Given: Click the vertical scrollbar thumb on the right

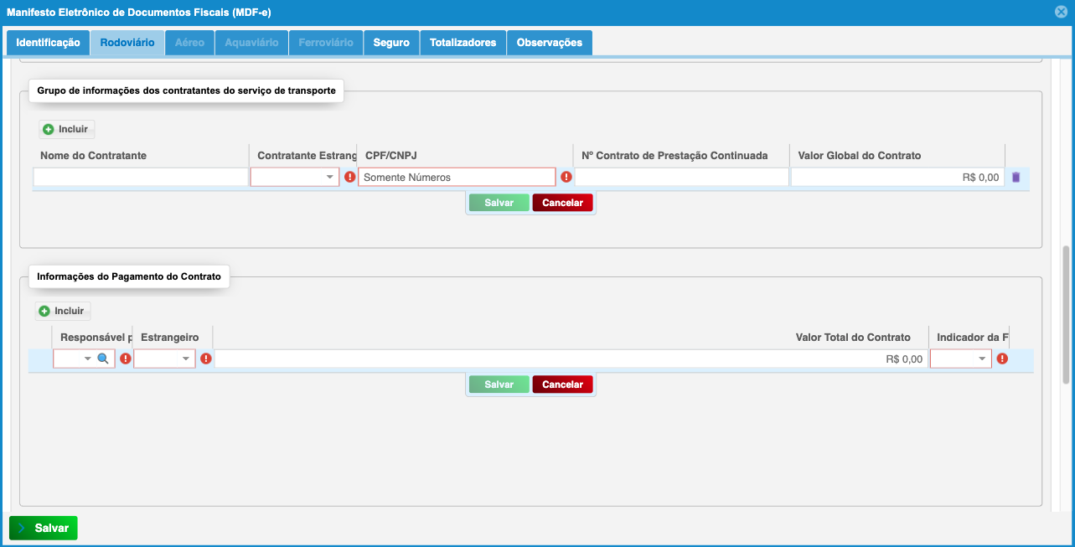Looking at the screenshot, I should (1066, 314).
